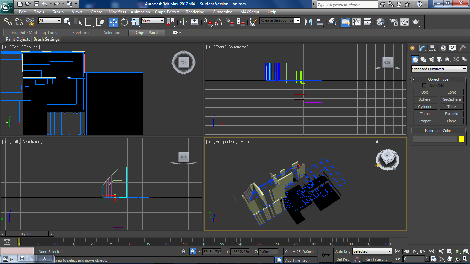Open the Render Setup dialog
The height and width of the screenshot is (264, 470).
[x=393, y=22]
